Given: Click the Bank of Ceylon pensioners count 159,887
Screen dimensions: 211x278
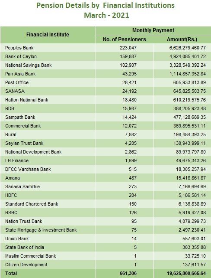Looking at the screenshot, I should (128, 56).
